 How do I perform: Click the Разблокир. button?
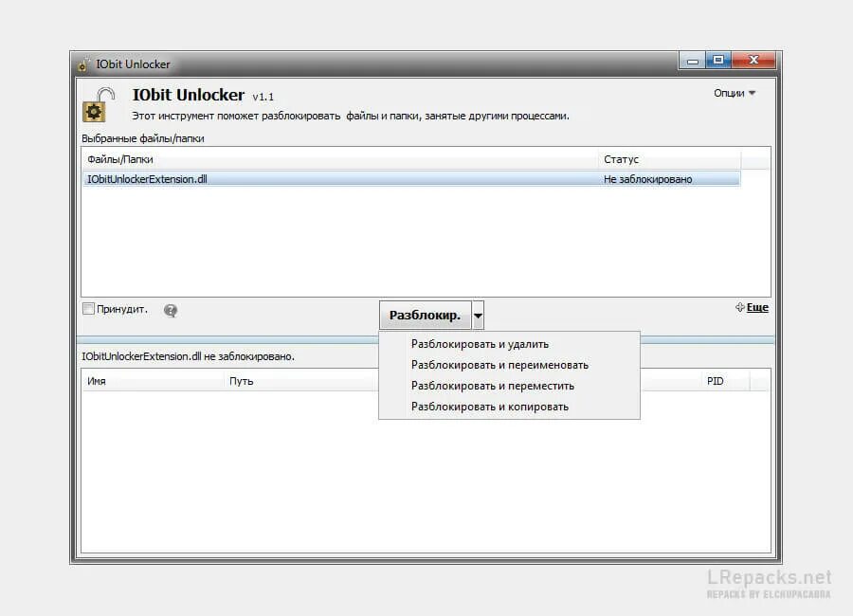425,315
